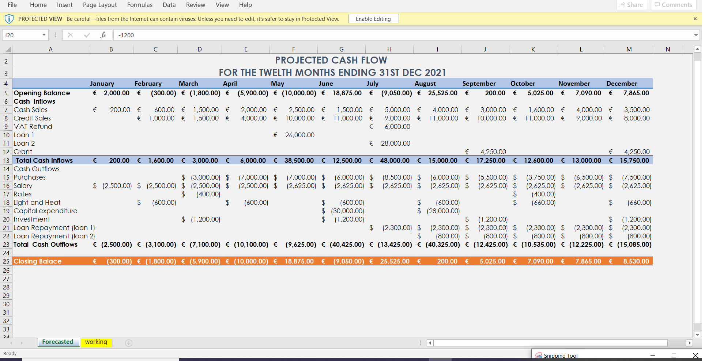
Task: Click the next sheet navigation arrow
Action: pyautogui.click(x=22, y=343)
